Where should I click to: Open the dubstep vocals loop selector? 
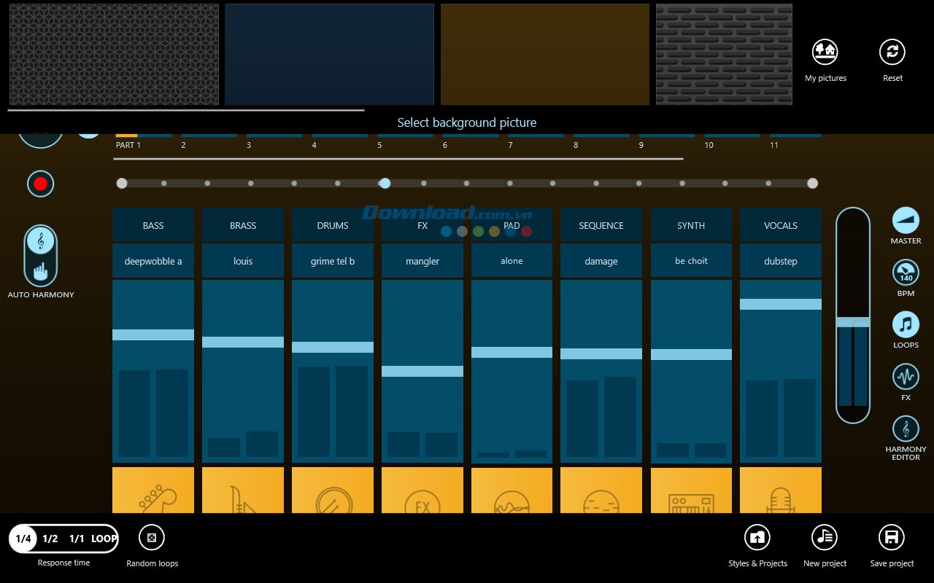pyautogui.click(x=781, y=261)
